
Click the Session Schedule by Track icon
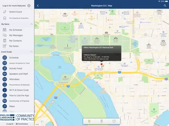coord(5,63)
